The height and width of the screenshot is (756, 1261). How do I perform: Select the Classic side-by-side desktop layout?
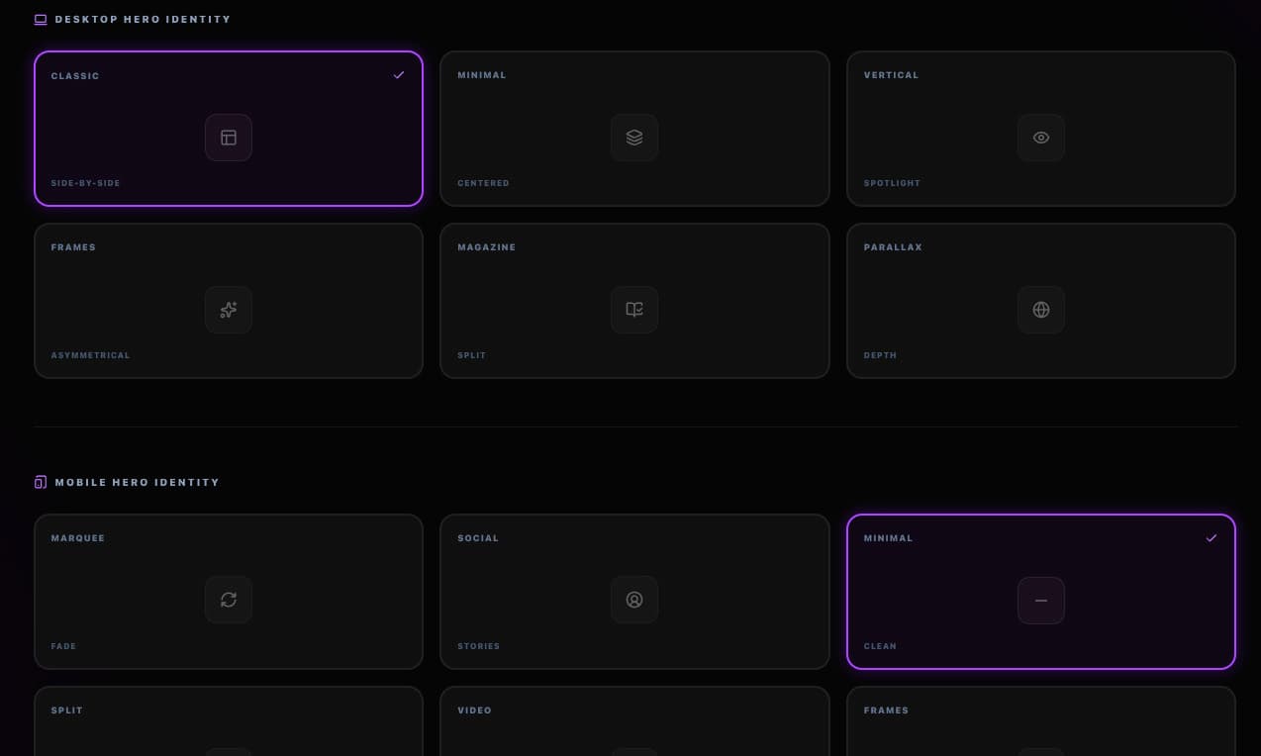(229, 129)
